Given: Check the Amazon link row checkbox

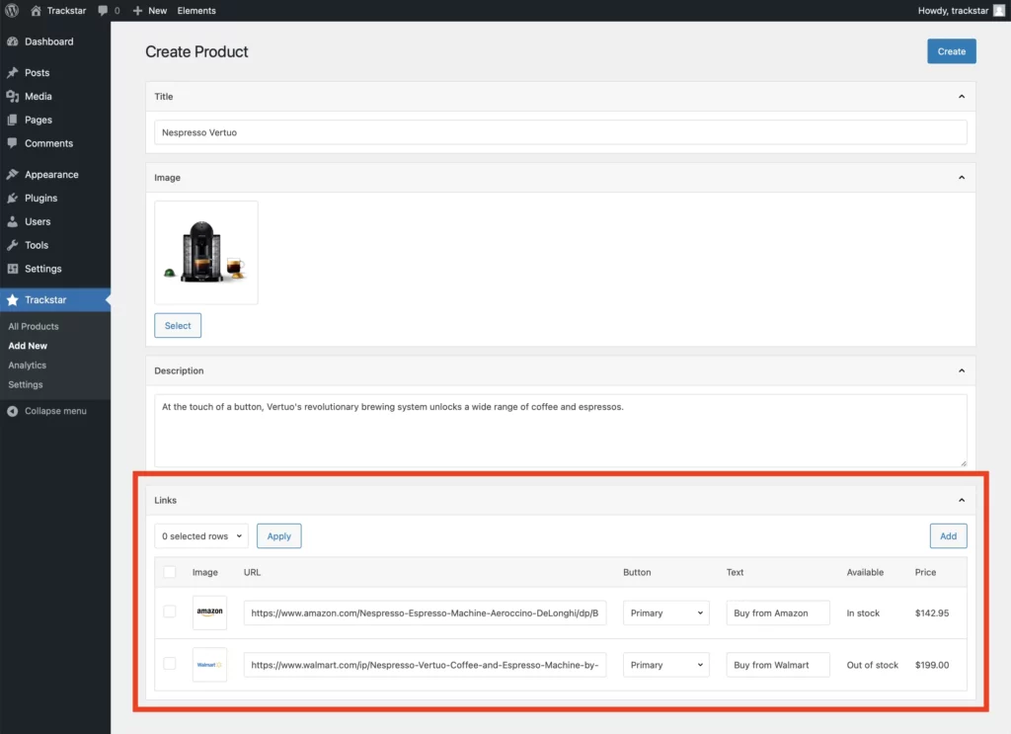Looking at the screenshot, I should [170, 612].
